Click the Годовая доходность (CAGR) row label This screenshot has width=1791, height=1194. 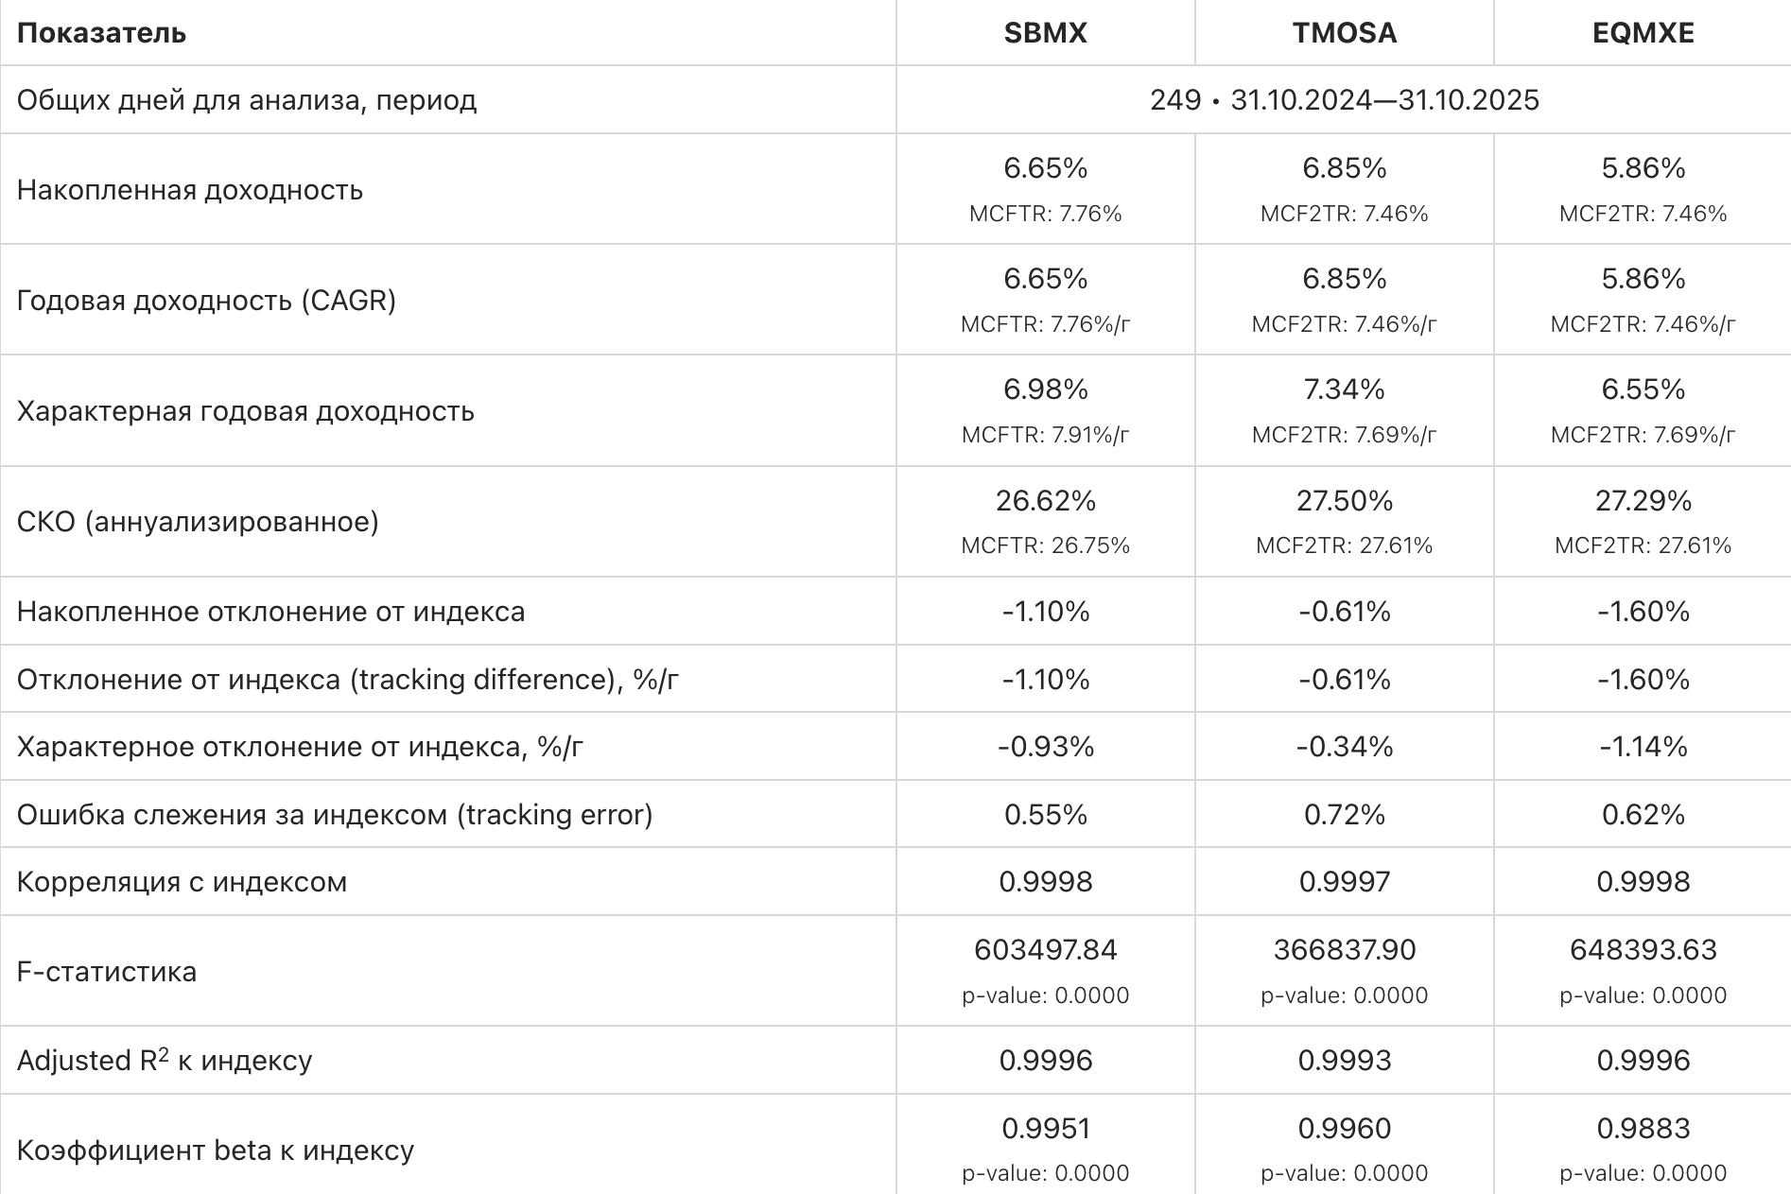click(x=206, y=301)
